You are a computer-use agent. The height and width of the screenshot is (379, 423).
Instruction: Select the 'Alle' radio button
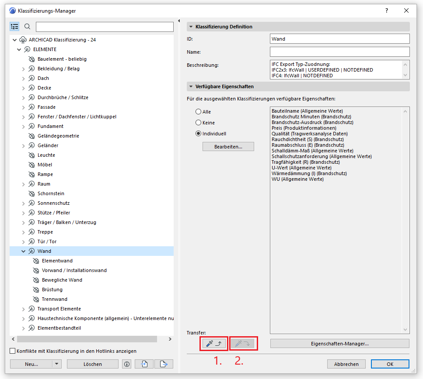[x=199, y=112]
